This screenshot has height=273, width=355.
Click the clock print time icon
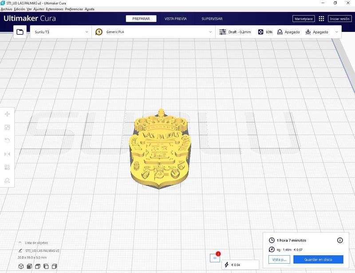(272, 241)
